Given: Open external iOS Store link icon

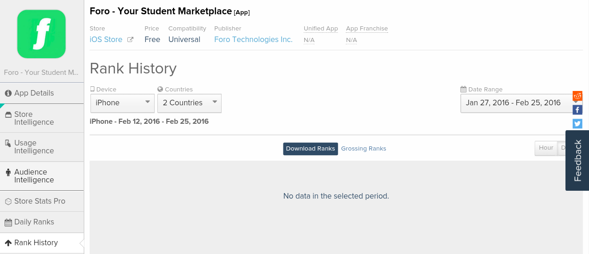Looking at the screenshot, I should 131,40.
